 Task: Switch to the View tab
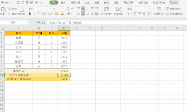tap(116, 3)
